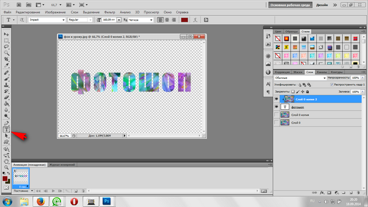Select the Eraser tool
Screen dimensions: 368x207
pos(6,97)
